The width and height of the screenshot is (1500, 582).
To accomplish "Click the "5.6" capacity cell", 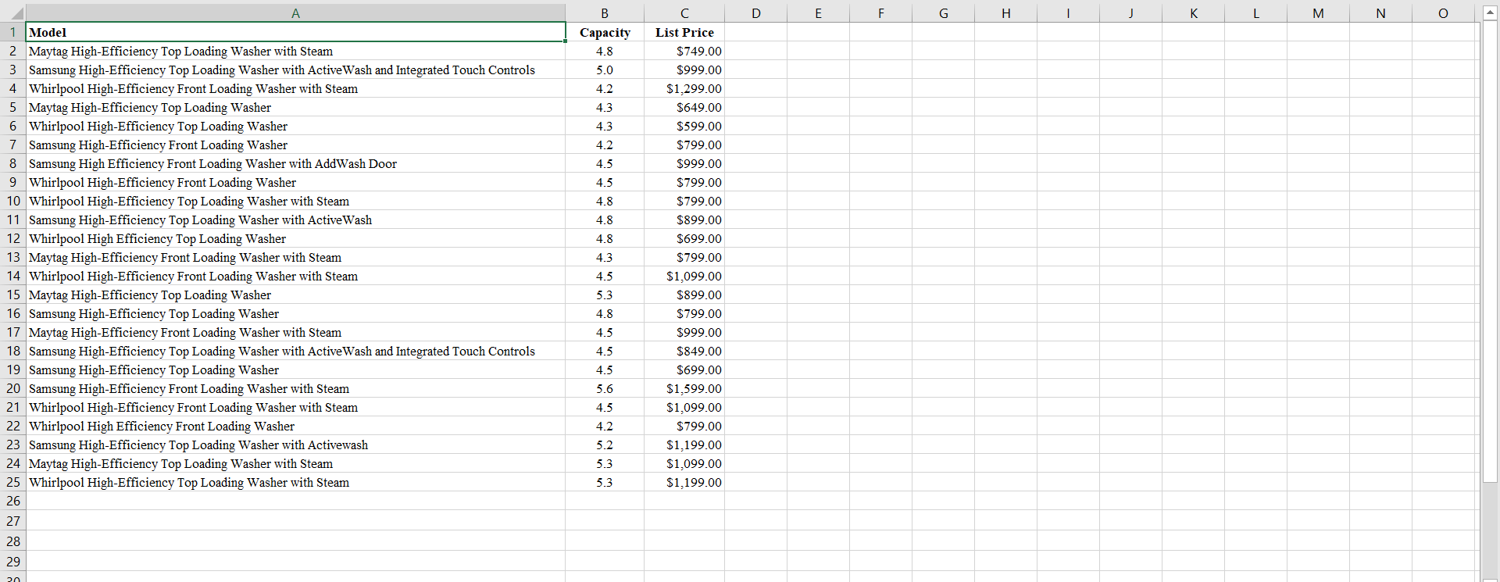I will (x=605, y=388).
